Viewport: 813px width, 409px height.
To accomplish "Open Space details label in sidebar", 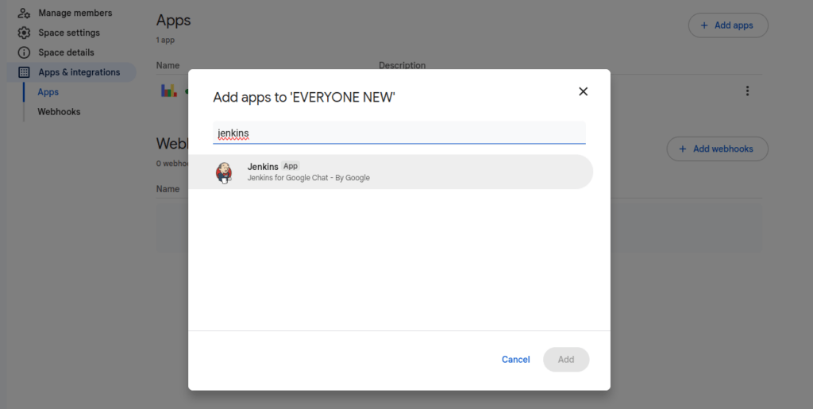I will coord(66,52).
